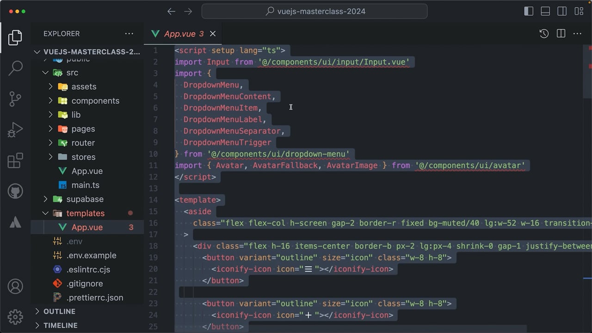Expand the OUTLINE section

[x=87, y=311]
